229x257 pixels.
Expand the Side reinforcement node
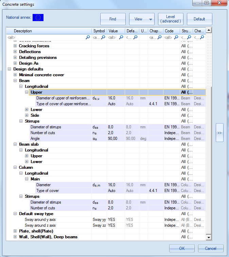27,115
